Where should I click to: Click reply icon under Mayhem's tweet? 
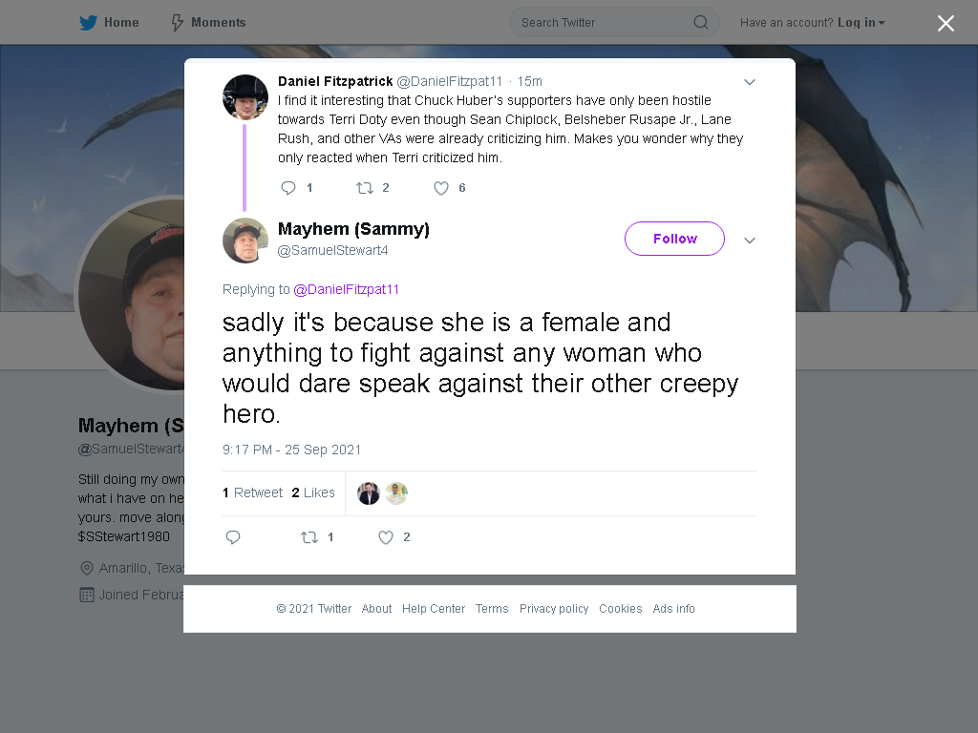(233, 537)
